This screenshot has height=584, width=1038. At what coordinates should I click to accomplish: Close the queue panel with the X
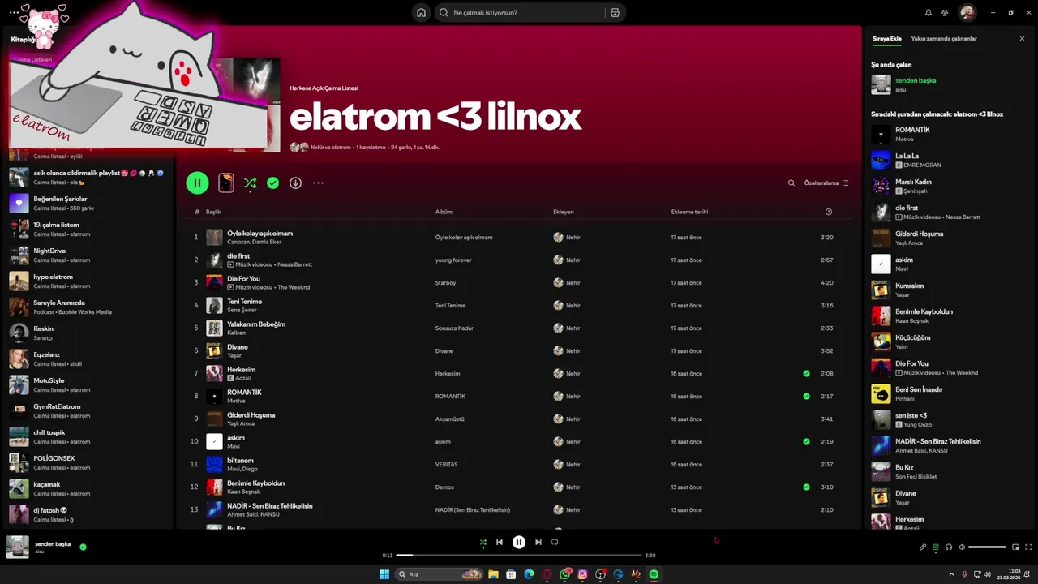1022,38
